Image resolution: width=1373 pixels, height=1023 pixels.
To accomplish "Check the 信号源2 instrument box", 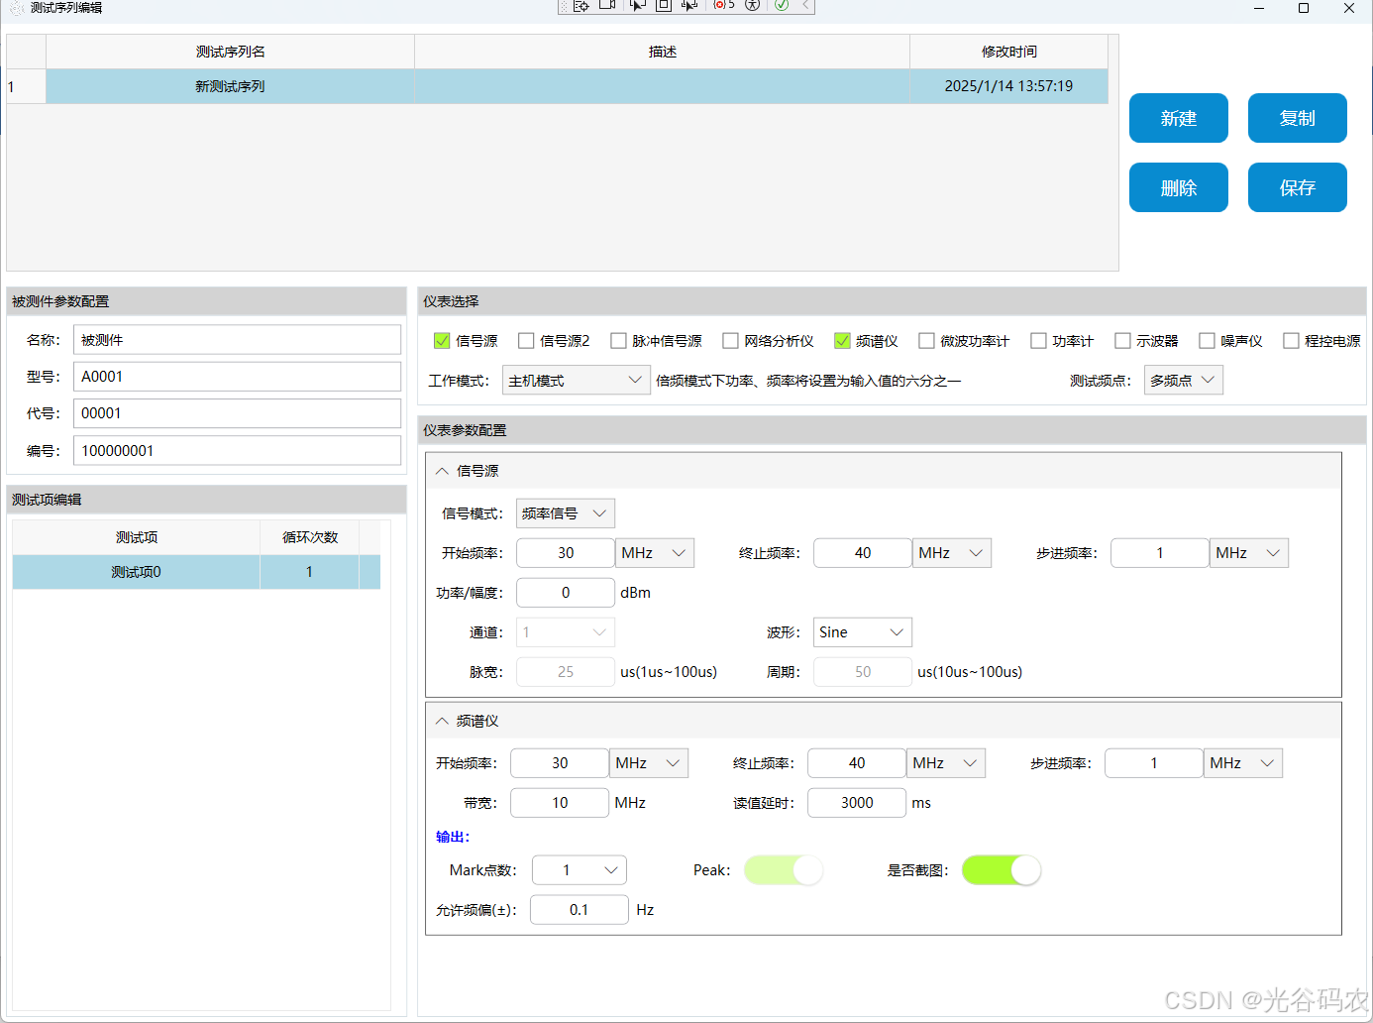I will point(526,341).
